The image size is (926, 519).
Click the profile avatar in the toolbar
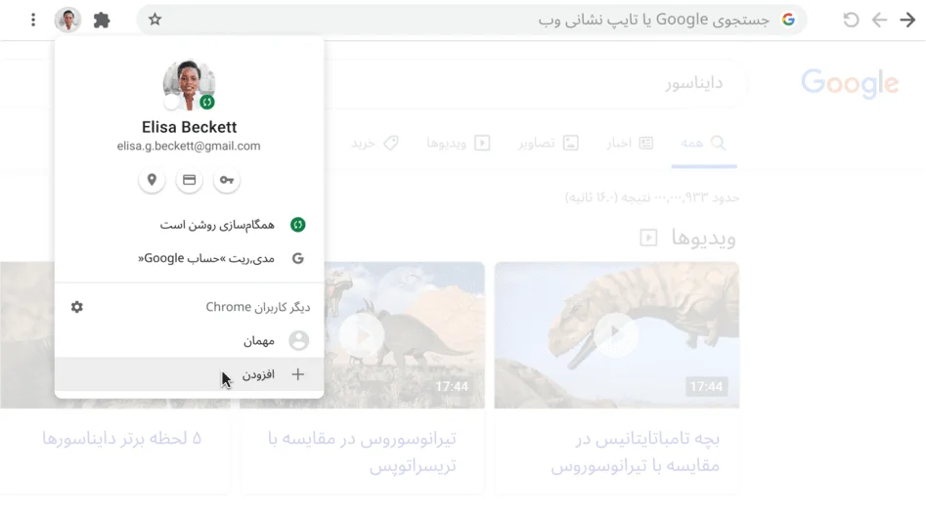click(67, 21)
